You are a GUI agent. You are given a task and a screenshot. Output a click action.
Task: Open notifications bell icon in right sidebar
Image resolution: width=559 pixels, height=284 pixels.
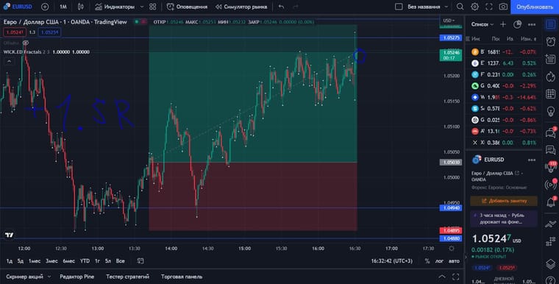point(551,202)
